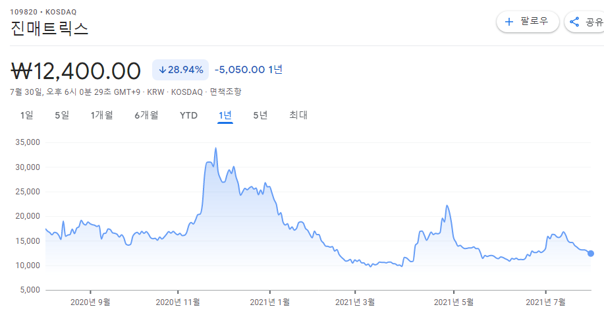
Task: Click the -5,050.00 1년 change text
Action: click(x=248, y=70)
